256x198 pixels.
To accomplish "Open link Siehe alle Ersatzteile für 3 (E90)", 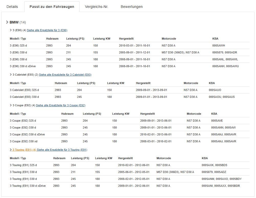I will pos(47,30).
